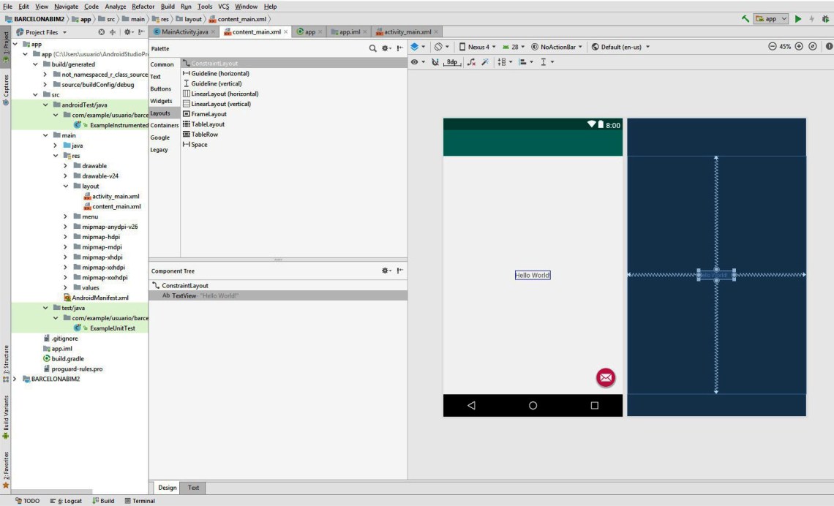Switch to the Text editor tab

(193, 488)
